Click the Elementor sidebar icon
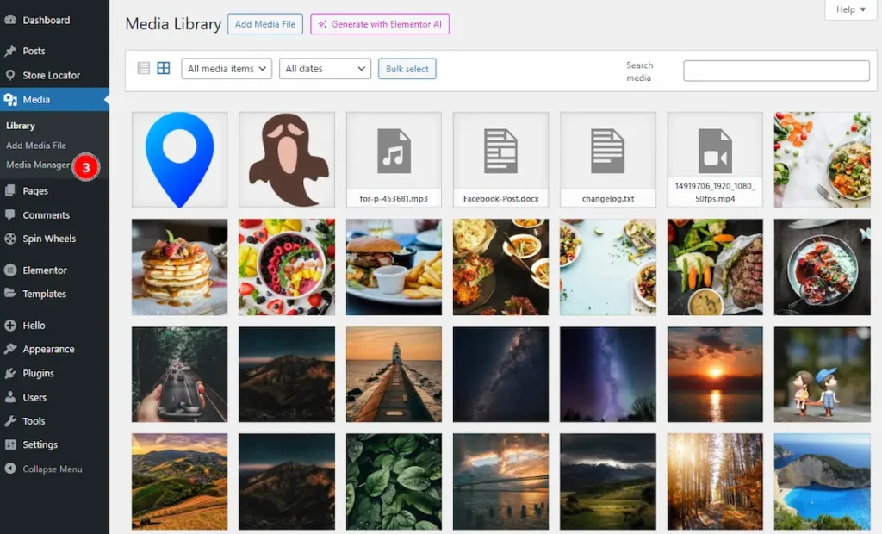The image size is (882, 534). tap(10, 270)
